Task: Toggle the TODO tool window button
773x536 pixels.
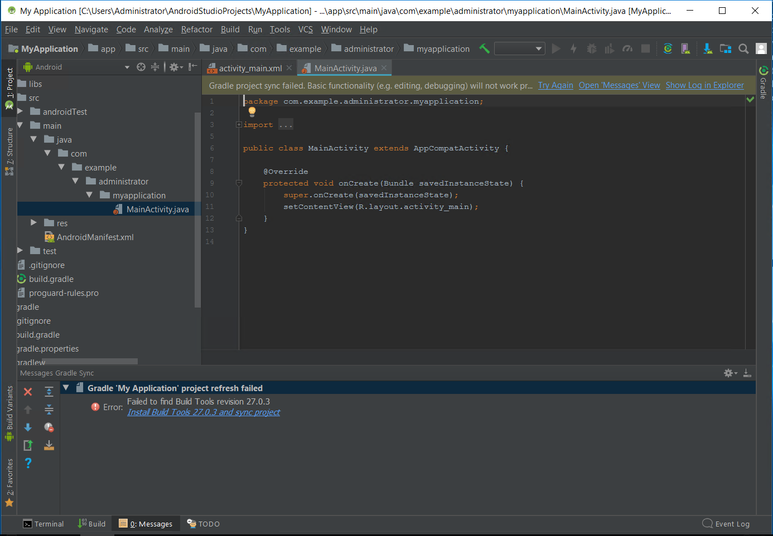Action: tap(204, 524)
